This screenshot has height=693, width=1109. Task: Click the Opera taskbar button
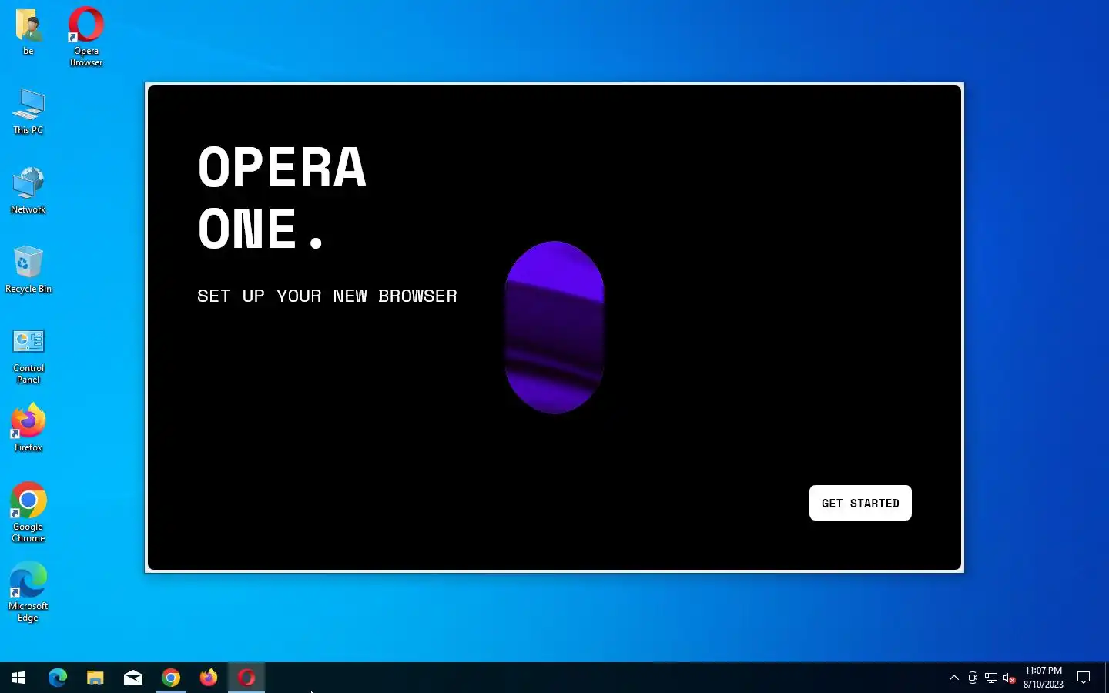click(246, 678)
